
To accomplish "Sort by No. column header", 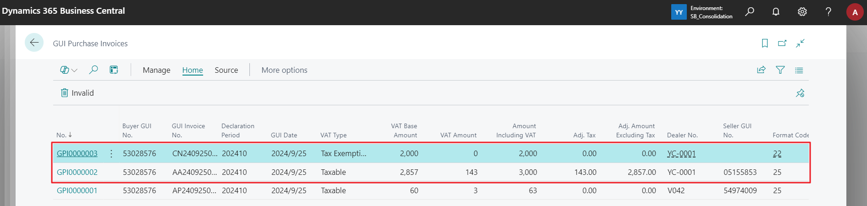I will click(64, 135).
